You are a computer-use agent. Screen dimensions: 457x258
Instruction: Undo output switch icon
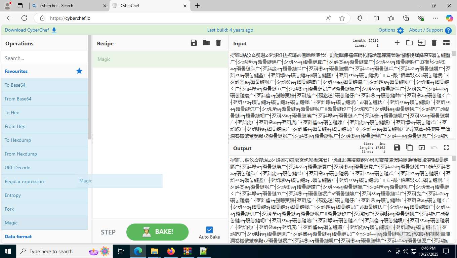(434, 147)
